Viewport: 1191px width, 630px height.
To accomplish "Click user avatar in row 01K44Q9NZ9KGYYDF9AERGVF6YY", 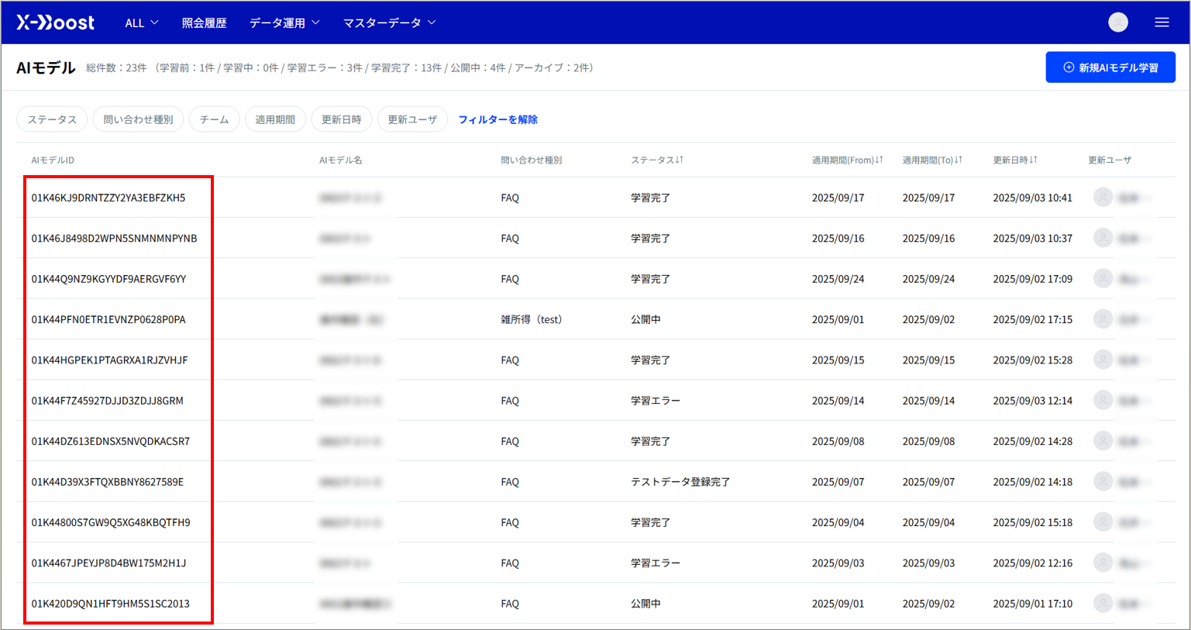I will coord(1103,279).
